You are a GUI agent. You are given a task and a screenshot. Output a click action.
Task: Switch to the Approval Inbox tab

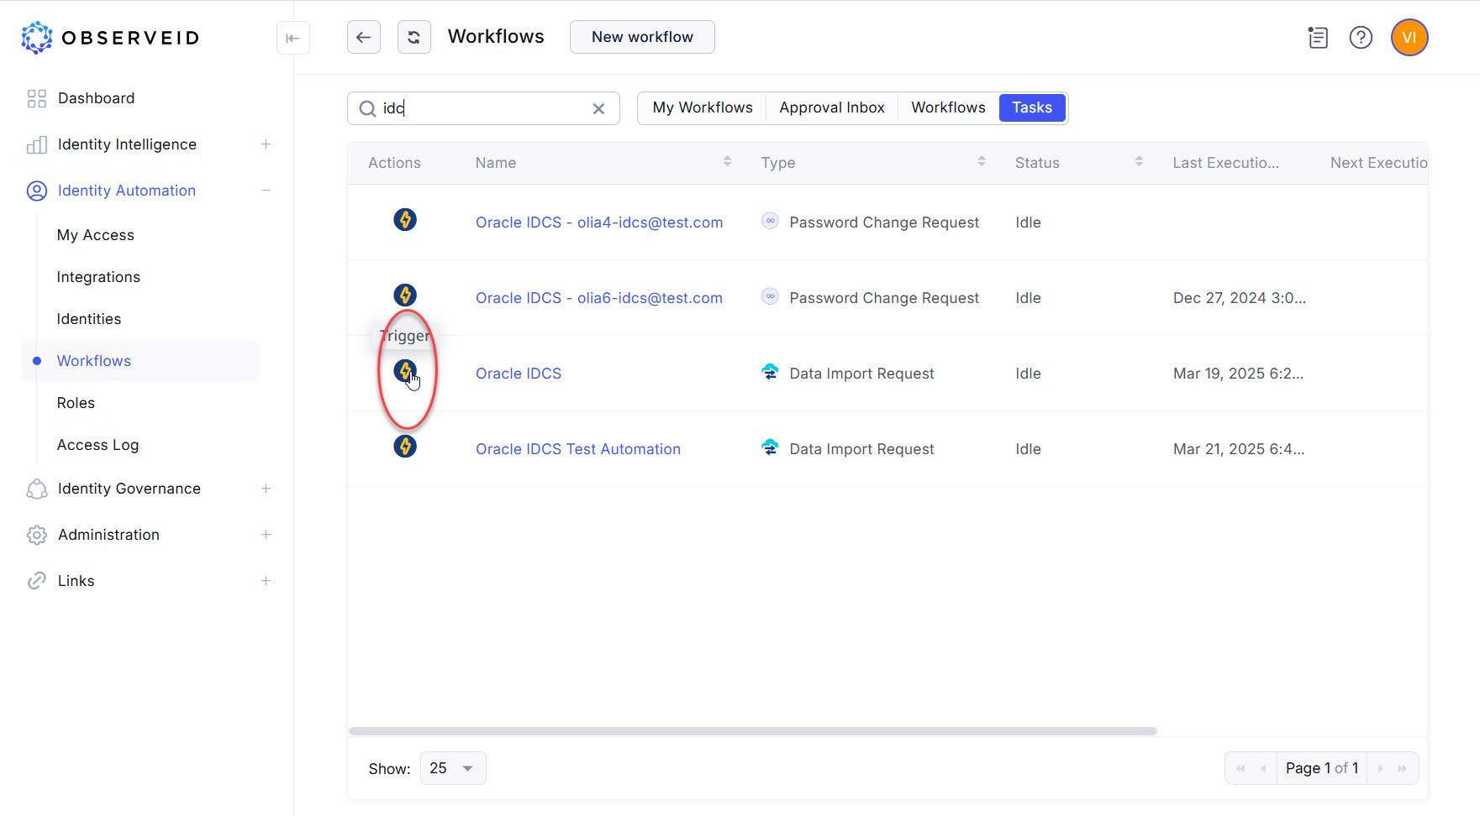tap(831, 107)
